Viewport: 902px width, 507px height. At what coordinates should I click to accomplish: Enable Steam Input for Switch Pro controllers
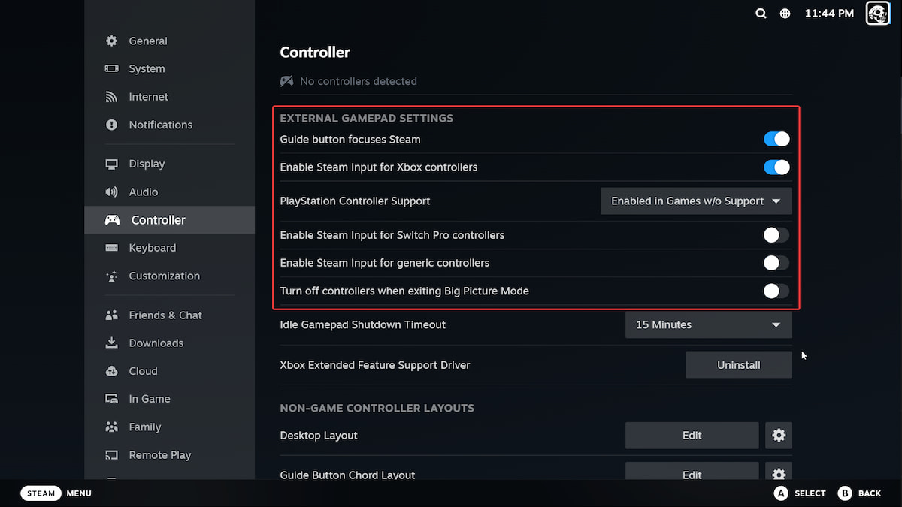point(776,235)
